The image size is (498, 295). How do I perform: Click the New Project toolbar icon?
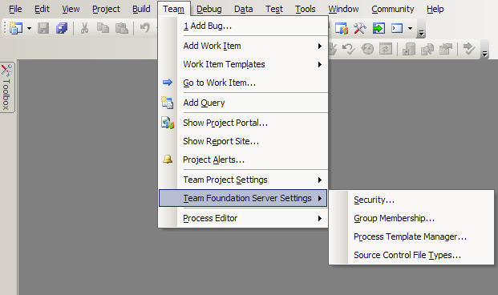point(16,28)
